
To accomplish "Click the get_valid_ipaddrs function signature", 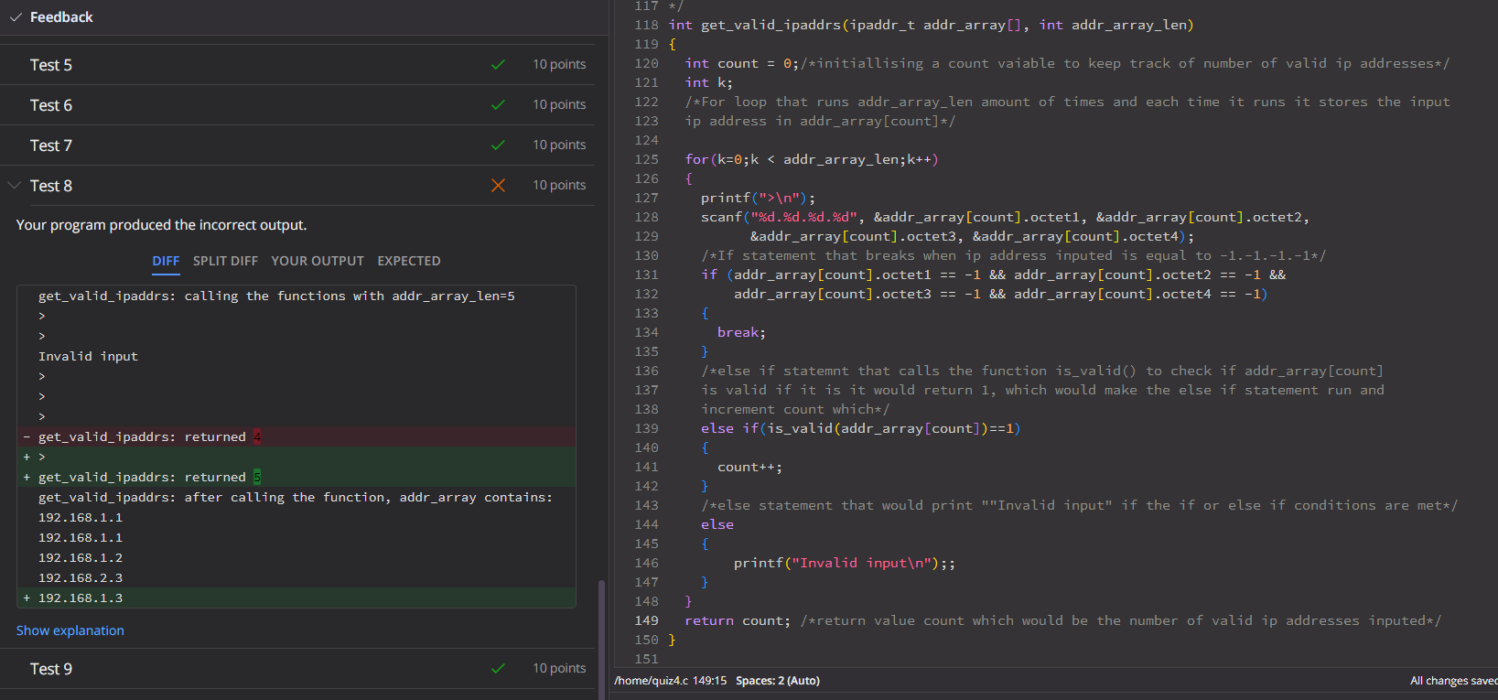I will (931, 25).
